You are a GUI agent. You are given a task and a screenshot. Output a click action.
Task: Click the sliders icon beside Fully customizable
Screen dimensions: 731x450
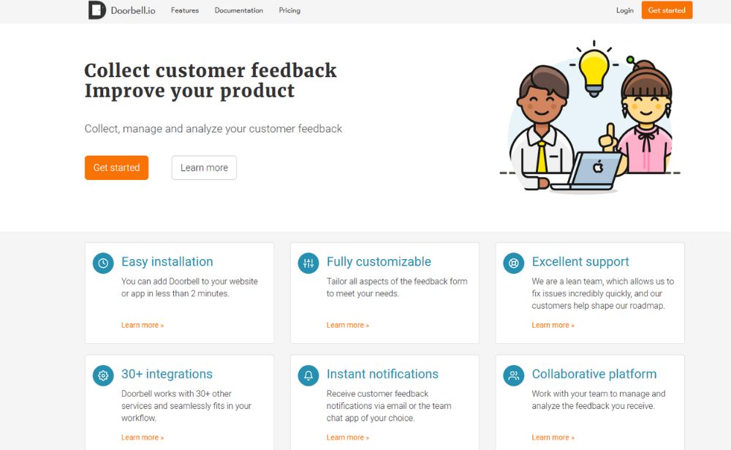(x=308, y=263)
